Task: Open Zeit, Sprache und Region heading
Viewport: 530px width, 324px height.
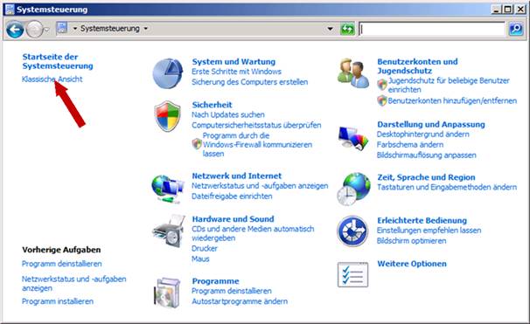Action: [426, 177]
